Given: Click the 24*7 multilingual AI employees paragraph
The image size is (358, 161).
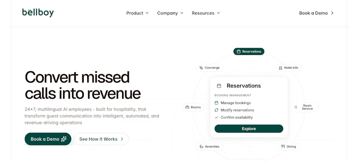Looking at the screenshot, I should (92, 116).
